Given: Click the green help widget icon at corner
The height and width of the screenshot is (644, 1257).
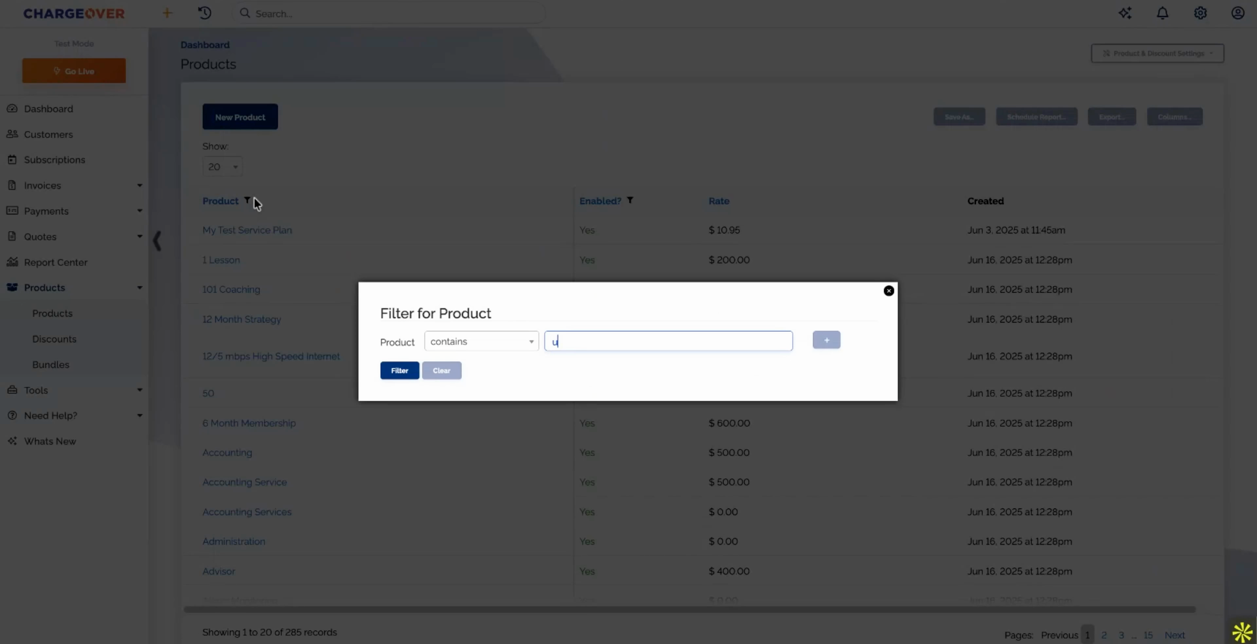Looking at the screenshot, I should [1242, 632].
